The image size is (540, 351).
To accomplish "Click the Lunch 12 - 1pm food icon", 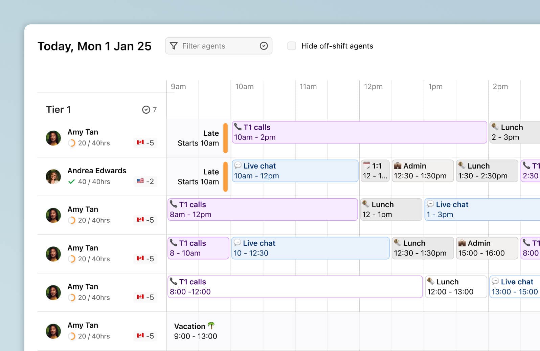I will [x=366, y=204].
